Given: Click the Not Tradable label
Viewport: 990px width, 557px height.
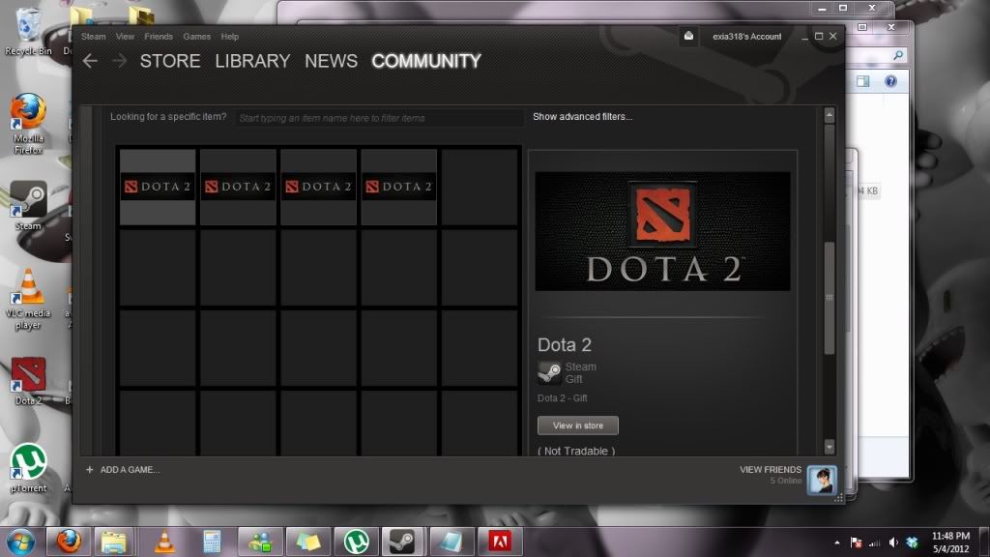Looking at the screenshot, I should [576, 451].
